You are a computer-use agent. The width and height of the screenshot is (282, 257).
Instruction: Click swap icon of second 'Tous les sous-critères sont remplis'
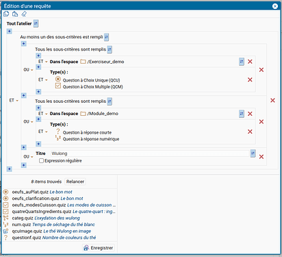click(x=110, y=101)
